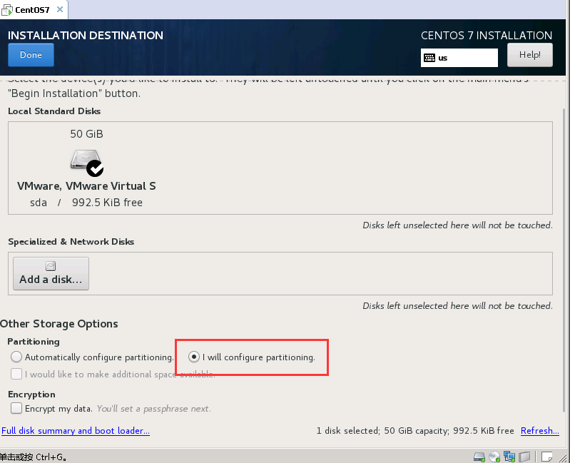Click the Add a disk... button
The width and height of the screenshot is (570, 463).
(51, 274)
